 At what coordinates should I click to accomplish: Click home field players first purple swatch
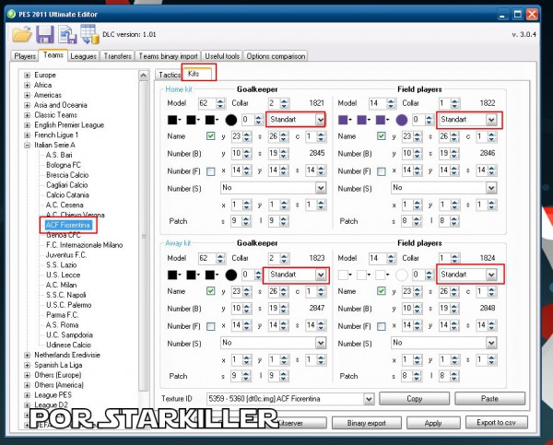pos(343,120)
